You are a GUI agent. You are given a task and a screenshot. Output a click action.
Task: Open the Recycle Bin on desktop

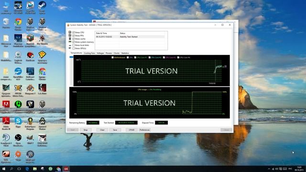coord(6,23)
